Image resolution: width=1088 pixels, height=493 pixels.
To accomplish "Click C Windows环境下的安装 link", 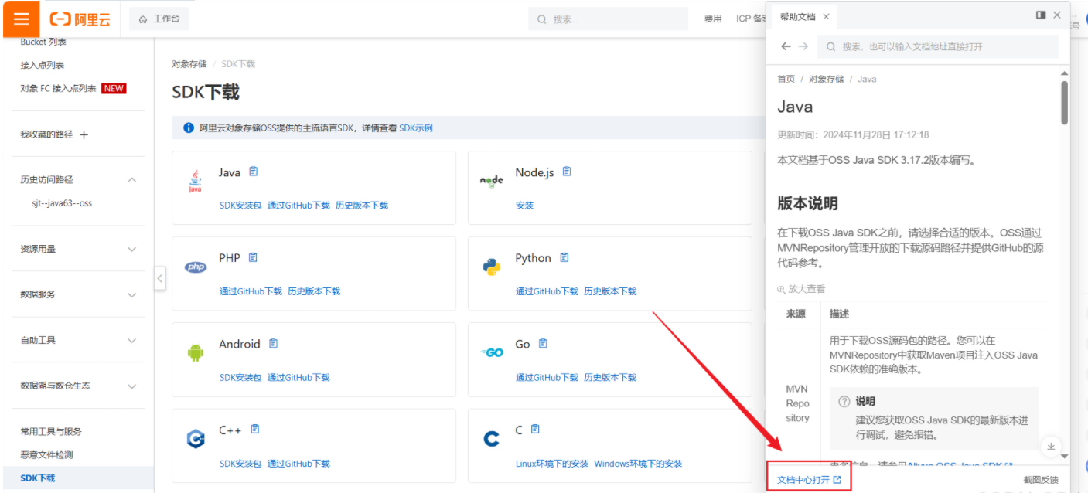I will [x=638, y=464].
